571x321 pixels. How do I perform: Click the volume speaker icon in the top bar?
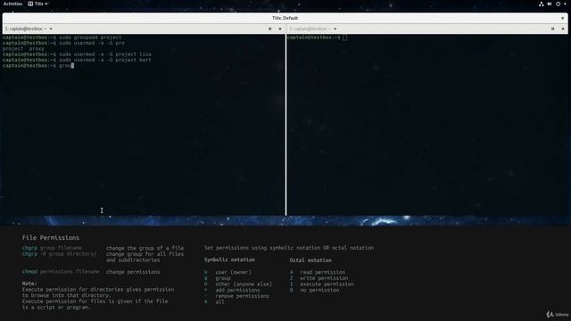pos(550,4)
